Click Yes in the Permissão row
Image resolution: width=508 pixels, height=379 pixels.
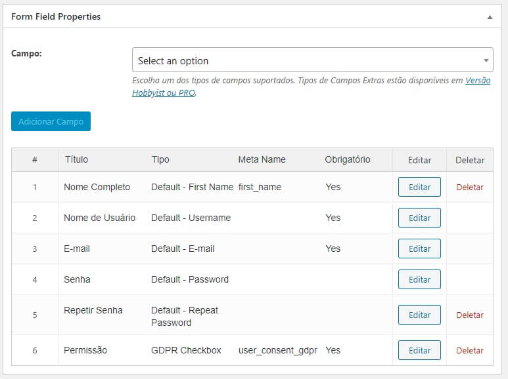pyautogui.click(x=333, y=350)
